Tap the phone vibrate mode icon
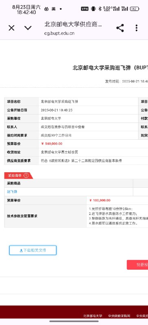Screen dimensions: 148x325 (x=94, y=9)
